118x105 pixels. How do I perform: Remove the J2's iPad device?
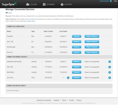click(x=77, y=78)
